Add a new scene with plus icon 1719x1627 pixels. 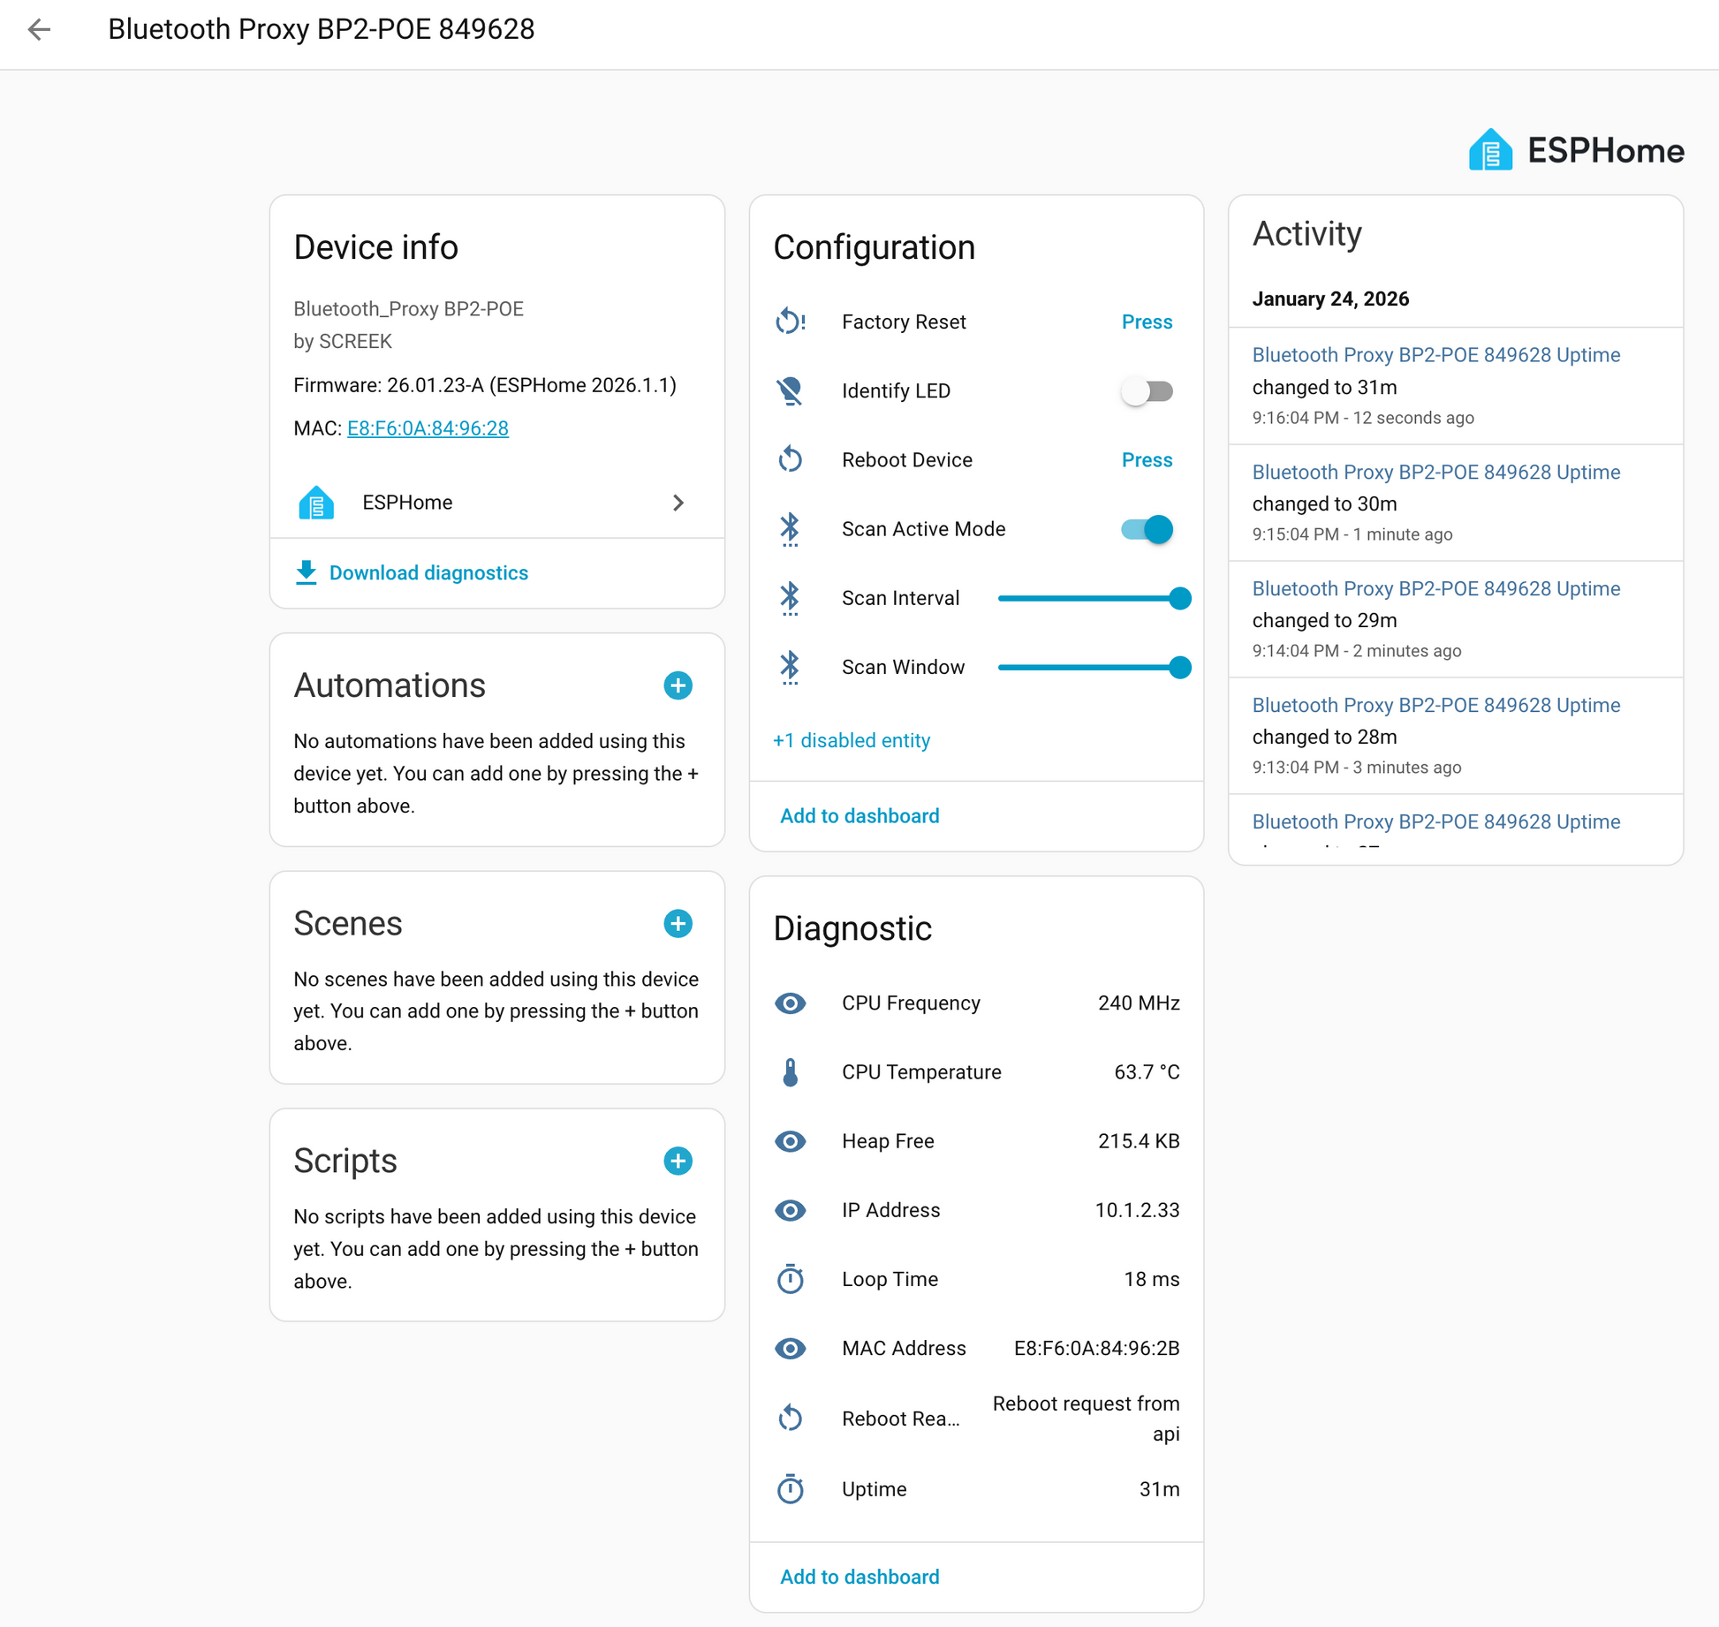coord(678,923)
